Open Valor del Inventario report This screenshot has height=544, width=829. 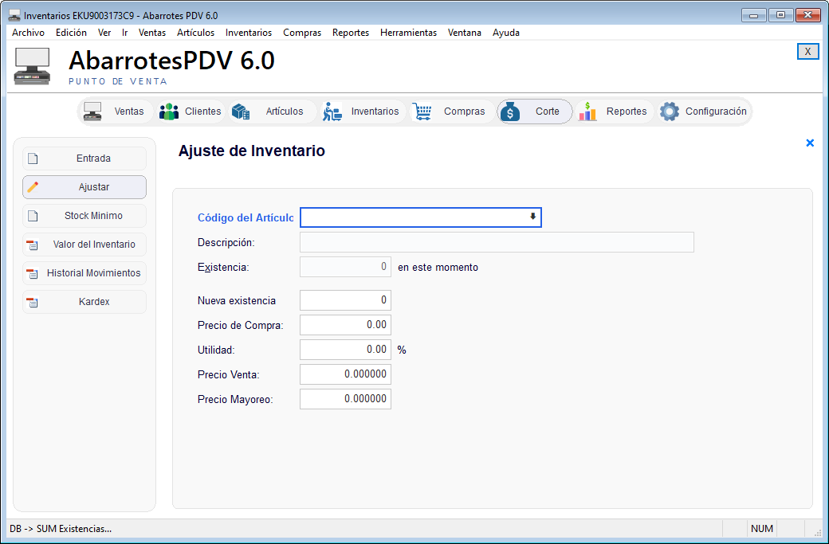pyautogui.click(x=84, y=245)
